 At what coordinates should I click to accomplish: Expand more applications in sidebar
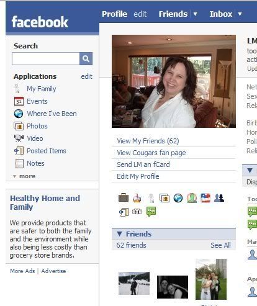[x=24, y=176]
